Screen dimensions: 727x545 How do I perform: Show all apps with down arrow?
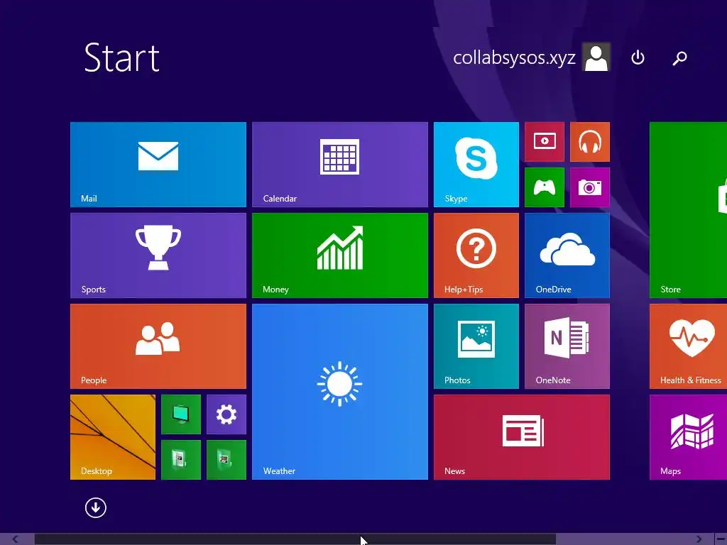[x=96, y=507]
